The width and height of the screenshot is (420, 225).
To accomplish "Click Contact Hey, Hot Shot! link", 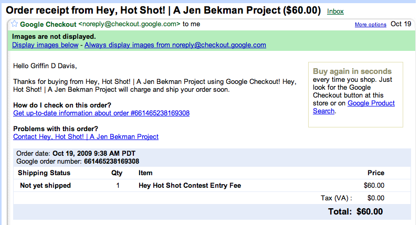I will pyautogui.click(x=86, y=137).
